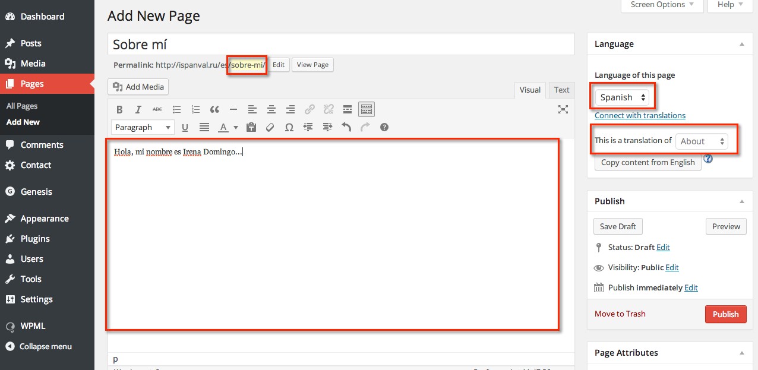Open the Paragraph format dropdown
Screen dimensions: 758x370
tap(143, 127)
